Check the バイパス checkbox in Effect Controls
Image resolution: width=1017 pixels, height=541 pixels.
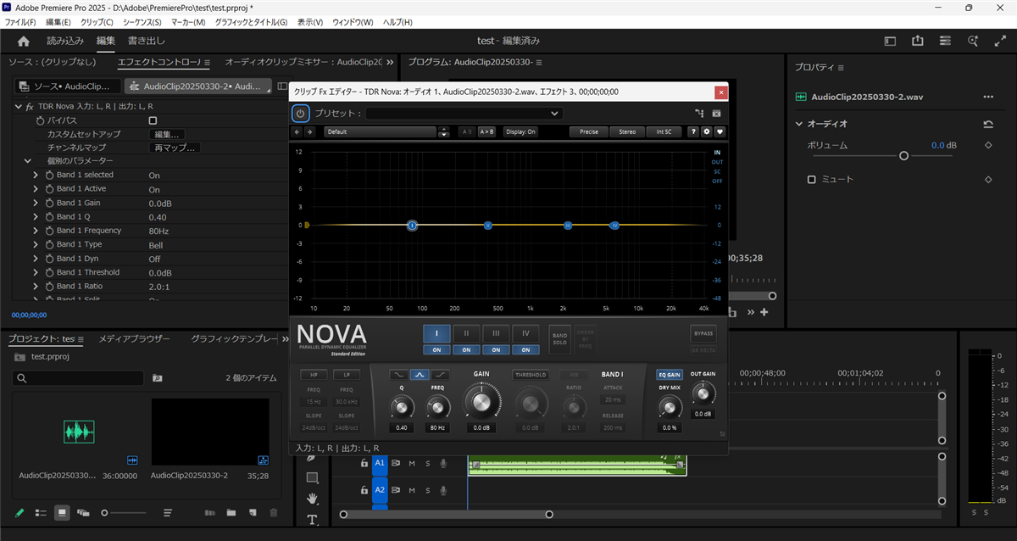point(153,120)
